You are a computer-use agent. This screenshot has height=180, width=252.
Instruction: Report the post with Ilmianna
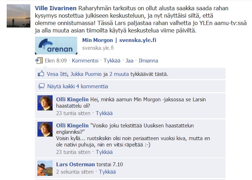point(148,61)
